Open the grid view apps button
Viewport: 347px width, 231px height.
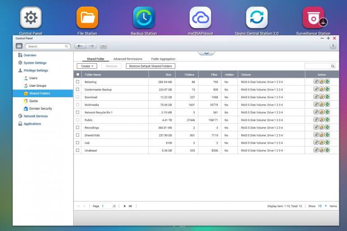point(103,46)
